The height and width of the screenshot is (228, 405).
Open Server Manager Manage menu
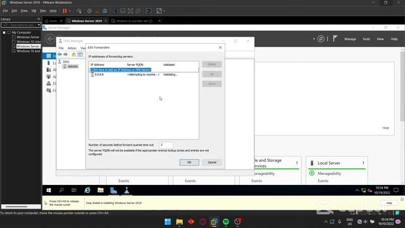coord(350,39)
